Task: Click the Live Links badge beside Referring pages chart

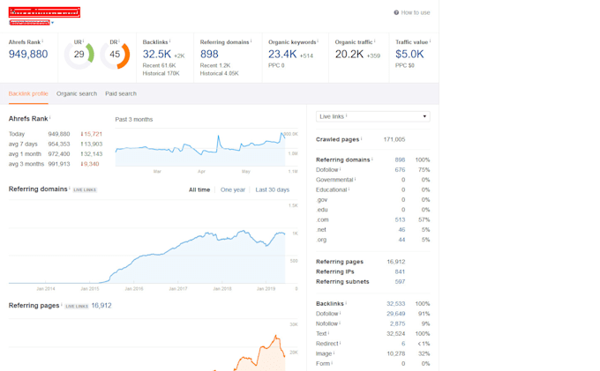Action: point(77,306)
